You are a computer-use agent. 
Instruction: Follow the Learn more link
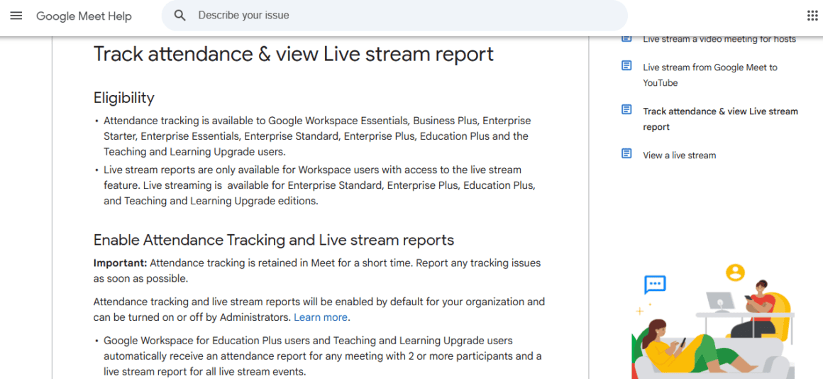(x=320, y=317)
